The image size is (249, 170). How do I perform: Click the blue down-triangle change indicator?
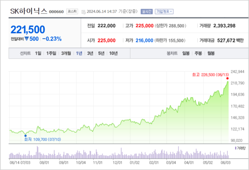point(26,39)
